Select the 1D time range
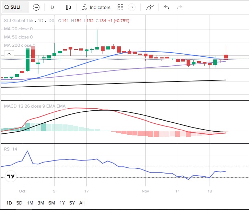Image resolution: width=249 pixels, height=210 pixels. [9, 203]
